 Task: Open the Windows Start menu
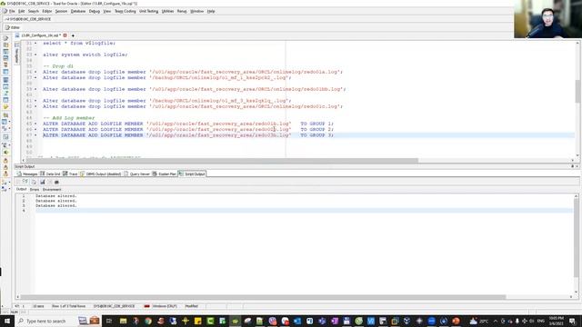click(7, 321)
